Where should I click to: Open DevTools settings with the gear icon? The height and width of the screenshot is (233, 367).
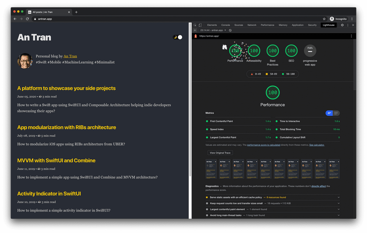[342, 25]
